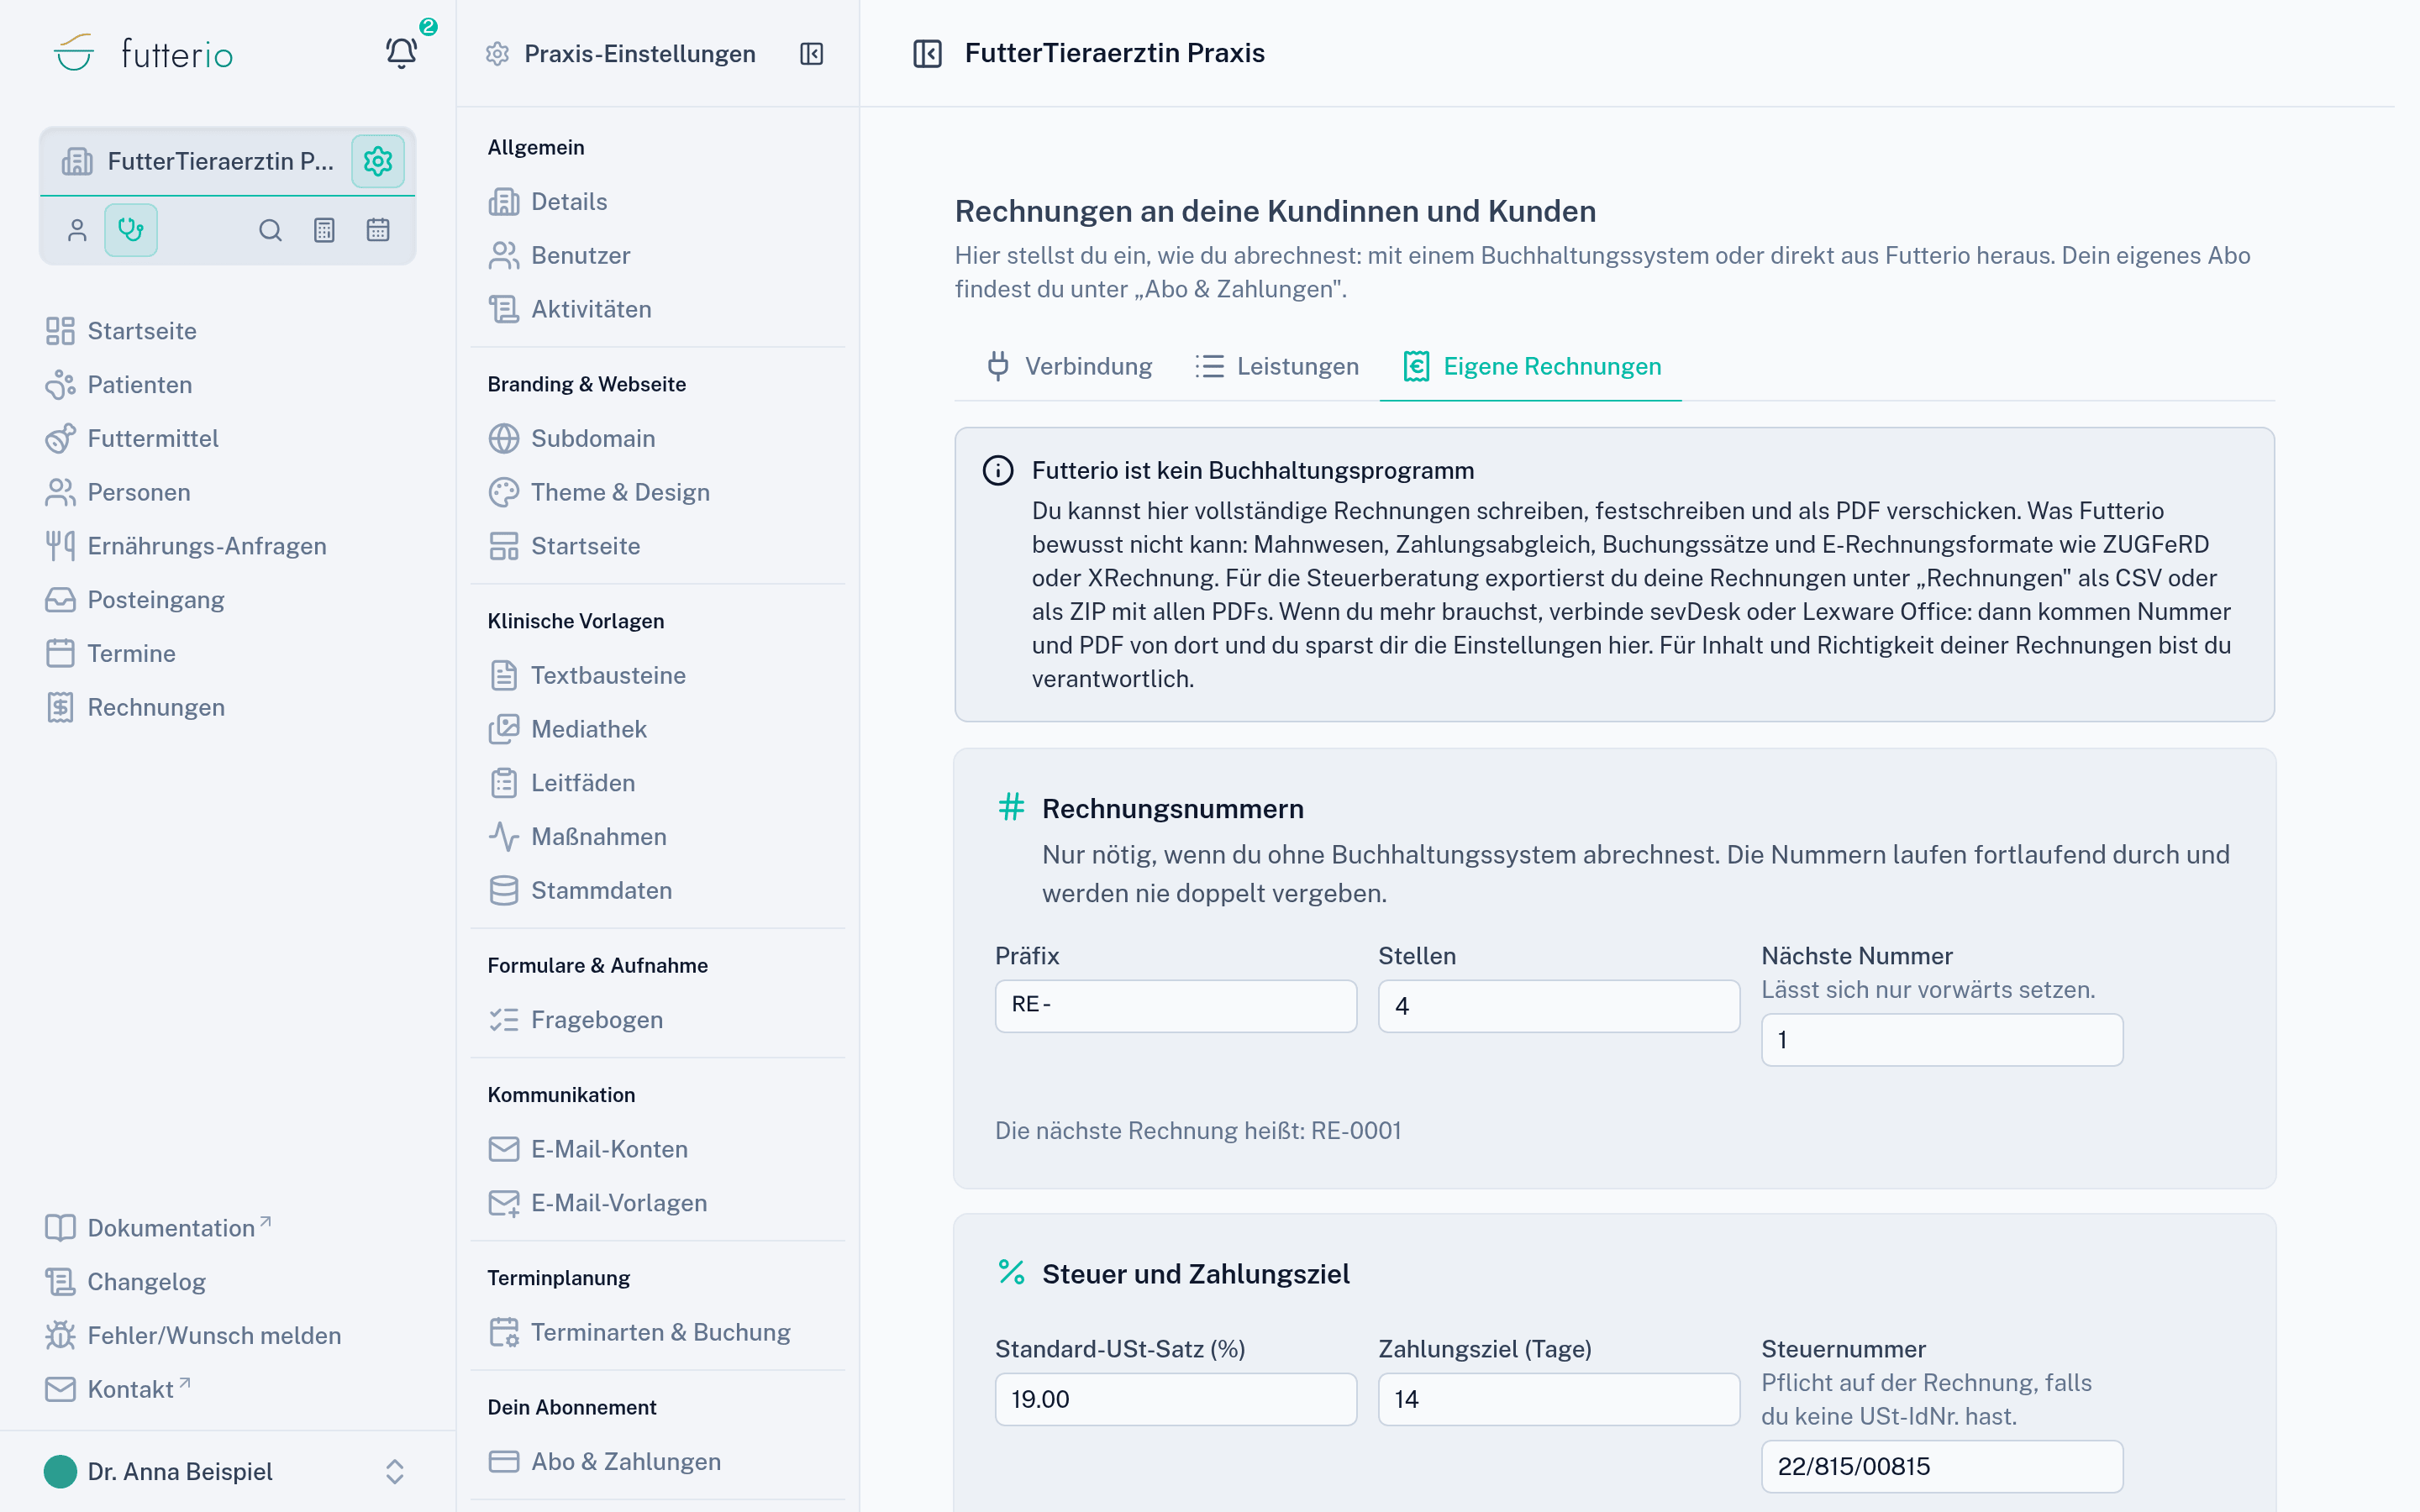Switch to the Verbindung tab
2420x1512 pixels.
coord(1068,366)
